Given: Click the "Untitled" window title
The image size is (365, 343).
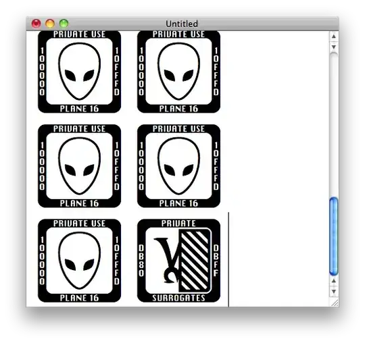Looking at the screenshot, I should pos(182,24).
